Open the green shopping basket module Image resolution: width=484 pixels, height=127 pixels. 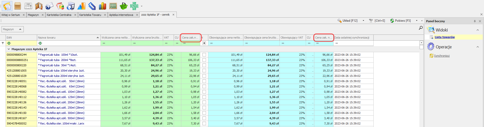(124, 6)
